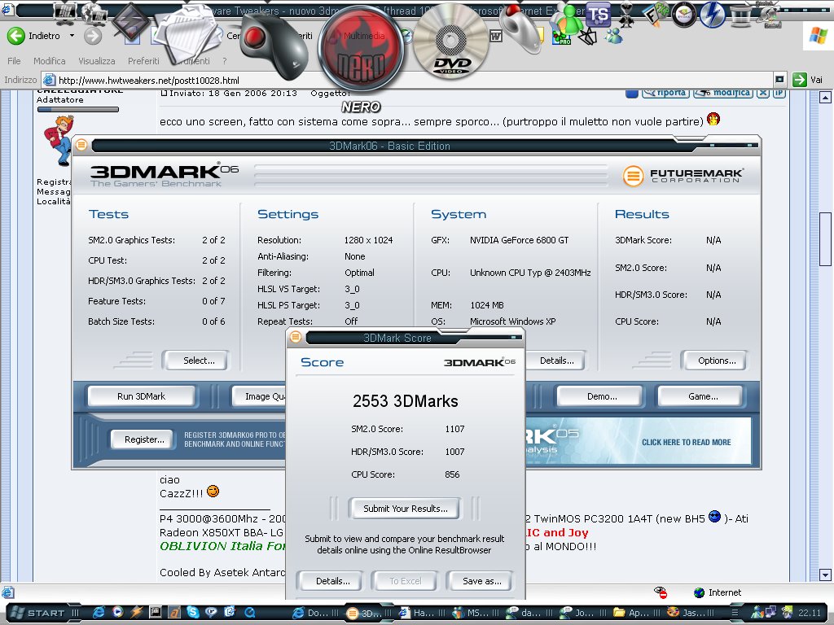Open the File menu
Viewport: 834px width, 625px height.
click(x=14, y=61)
